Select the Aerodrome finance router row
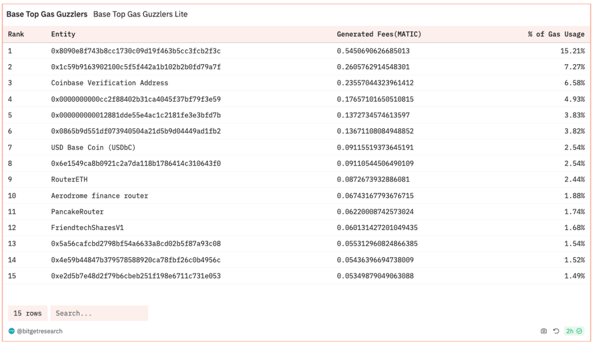This screenshot has width=593, height=345. 99,196
